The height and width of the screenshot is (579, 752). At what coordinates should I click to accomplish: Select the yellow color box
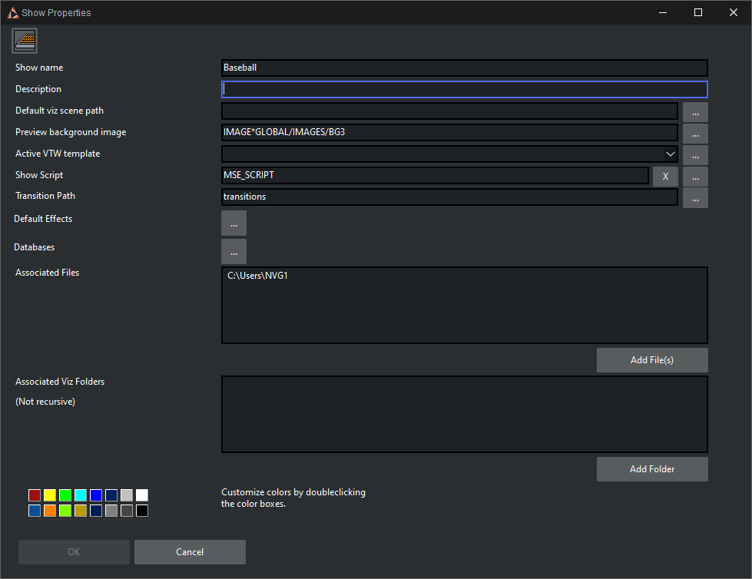[x=50, y=495]
